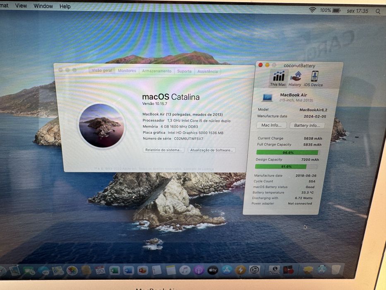Click the 96.6% charge progress bar

[x=287, y=152]
